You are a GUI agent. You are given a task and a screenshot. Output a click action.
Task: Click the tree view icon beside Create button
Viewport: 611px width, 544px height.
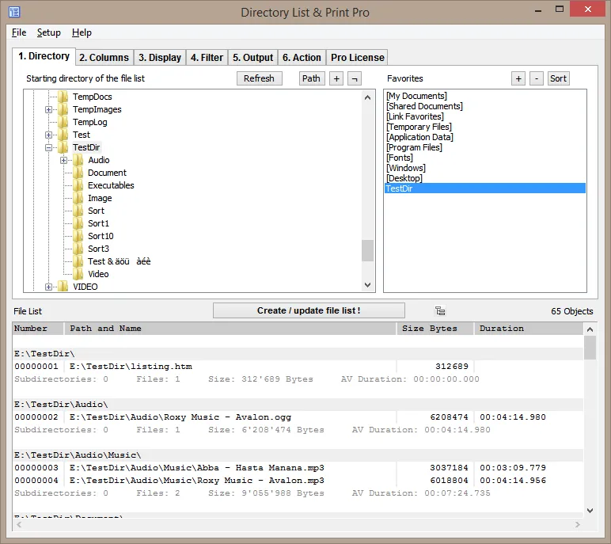click(440, 311)
